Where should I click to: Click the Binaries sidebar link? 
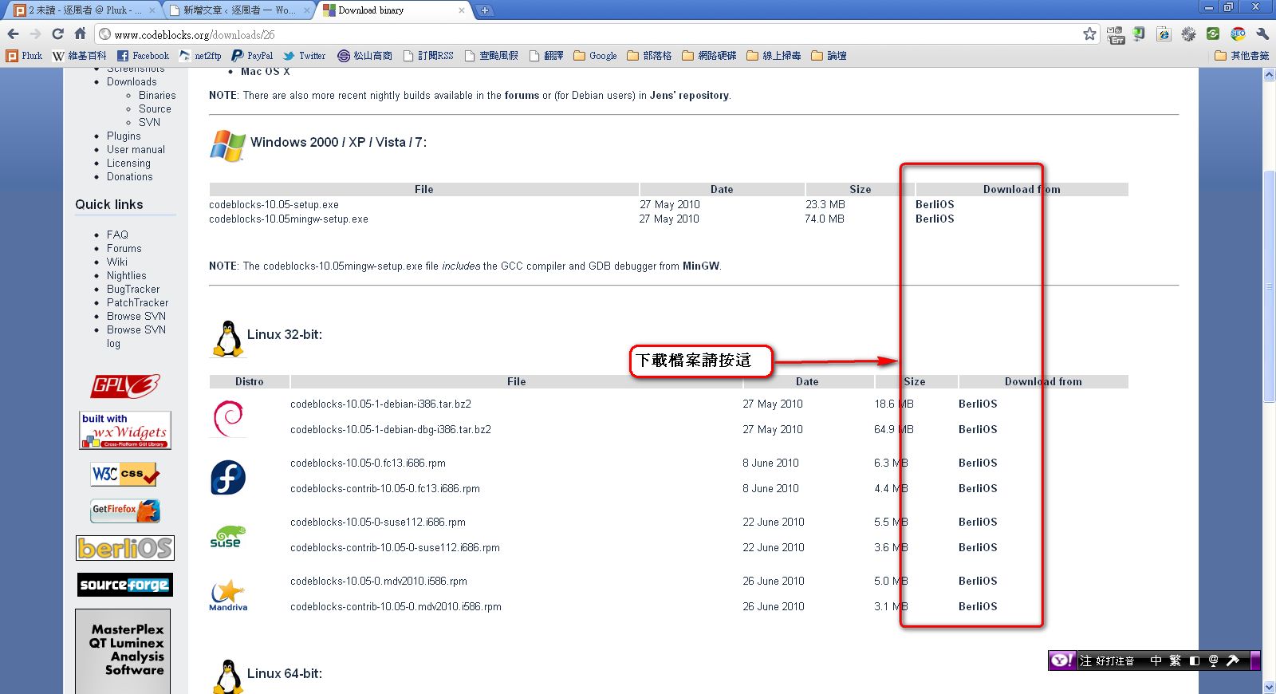pos(157,95)
